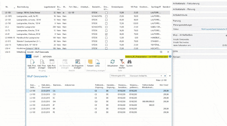Select article LSU-15 in the list
Image resolution: width=227 pixels, height=126 pixels.
pyautogui.click(x=86, y=45)
